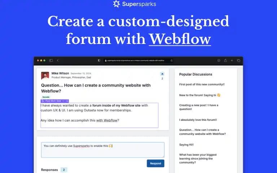Open 'I absolutely love this forum!!' discussion
This screenshot has width=277, height=173.
pos(198,120)
